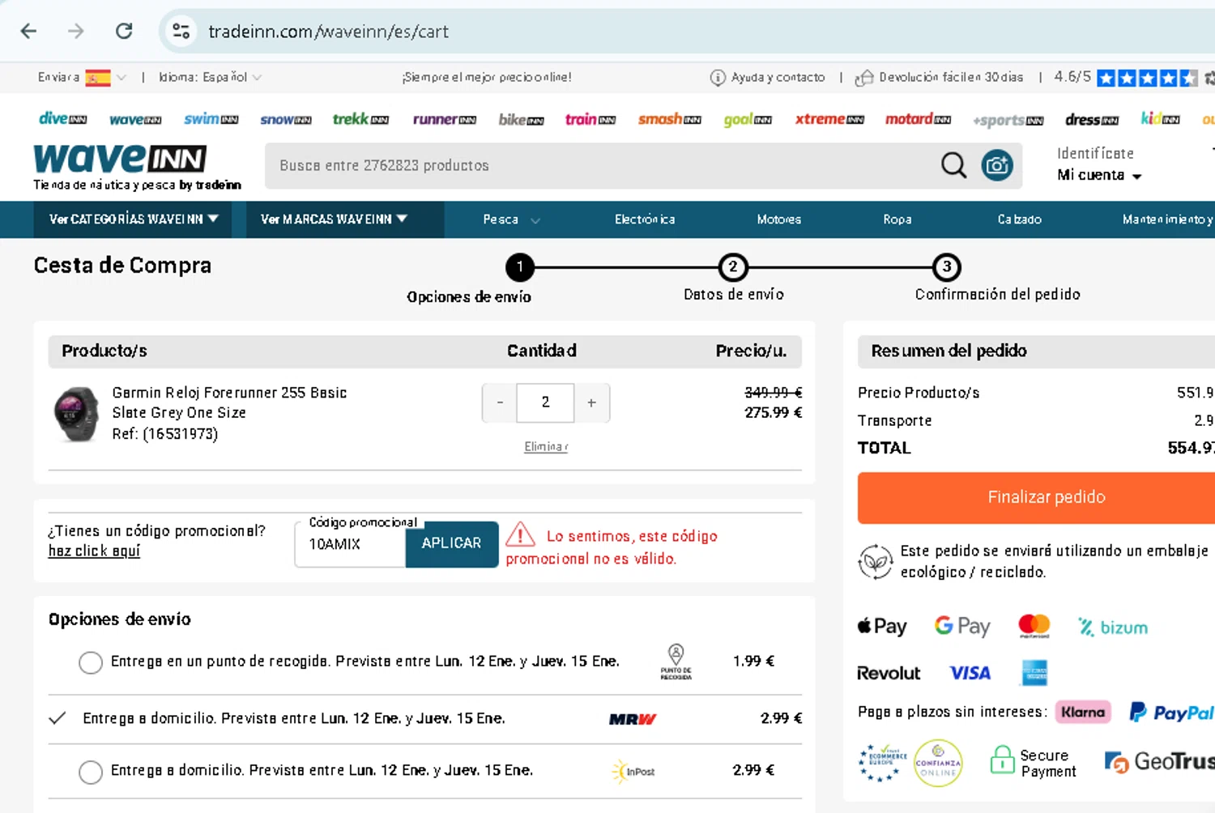
Task: Open the Electrónica menu item
Action: pos(645,219)
